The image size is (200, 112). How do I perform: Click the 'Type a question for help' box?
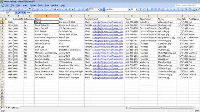187,5
